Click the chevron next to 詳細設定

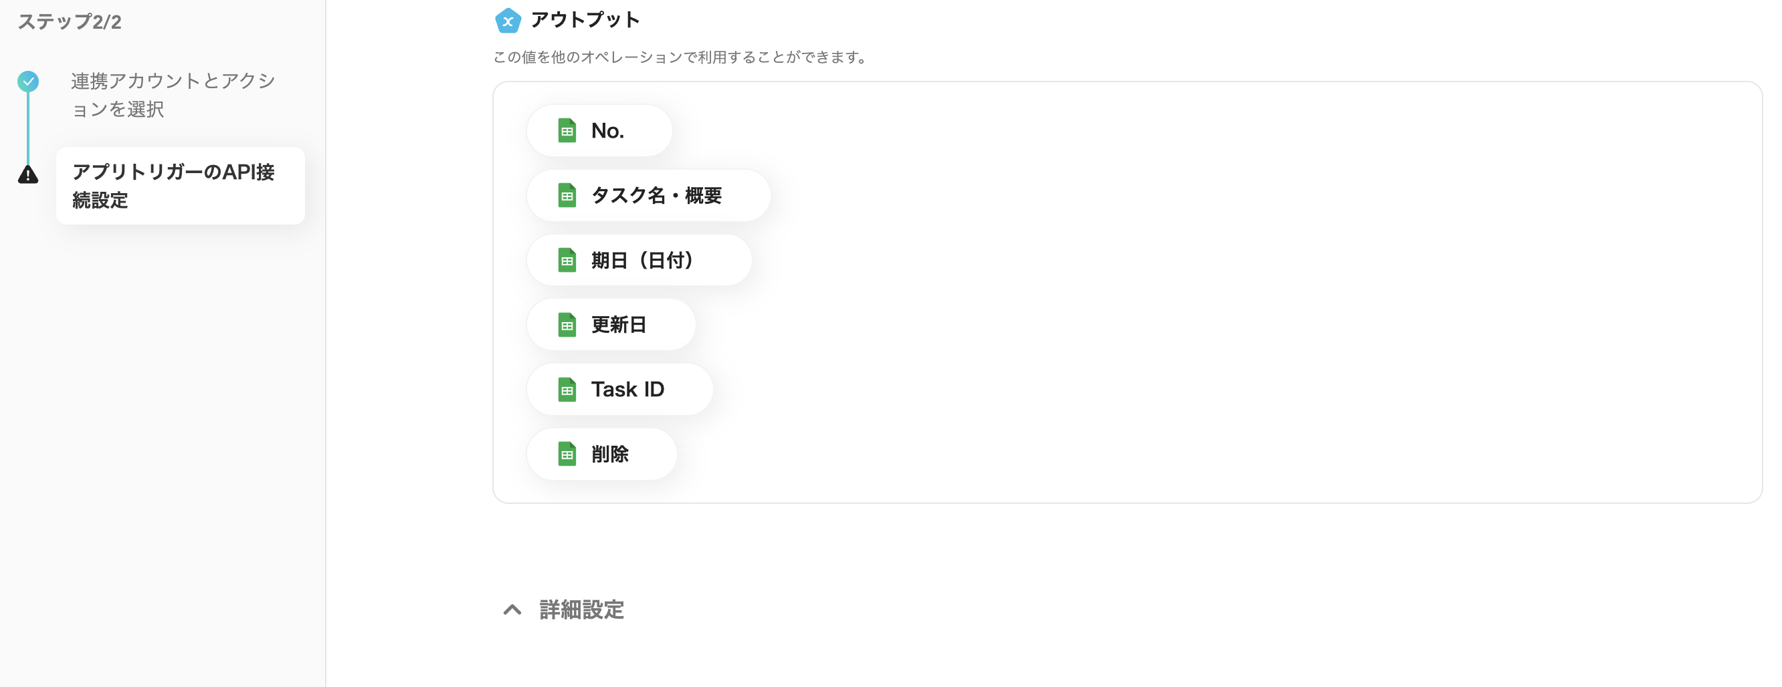[512, 610]
